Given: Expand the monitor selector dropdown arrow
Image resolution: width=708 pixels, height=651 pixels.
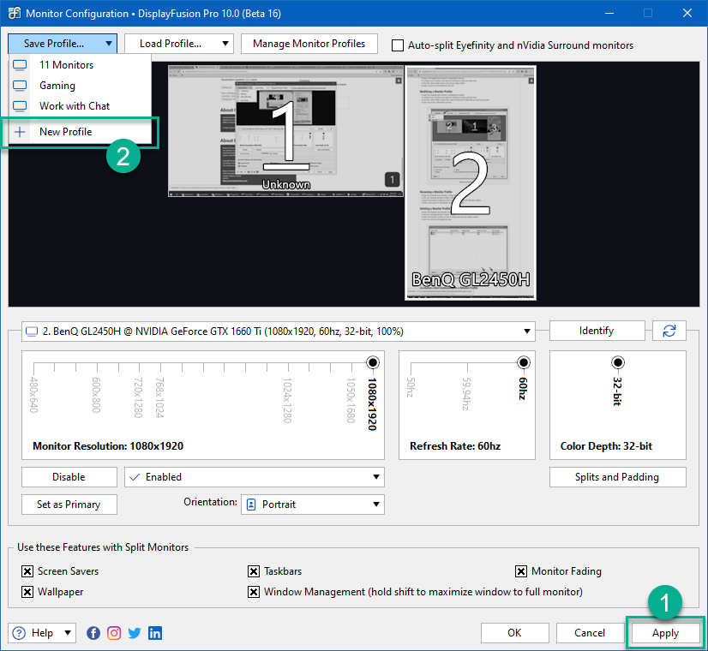Looking at the screenshot, I should 526,331.
